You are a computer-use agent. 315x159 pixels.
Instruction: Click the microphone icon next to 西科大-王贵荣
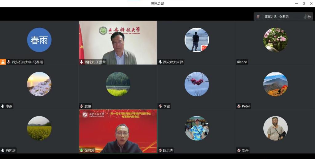coord(82,62)
